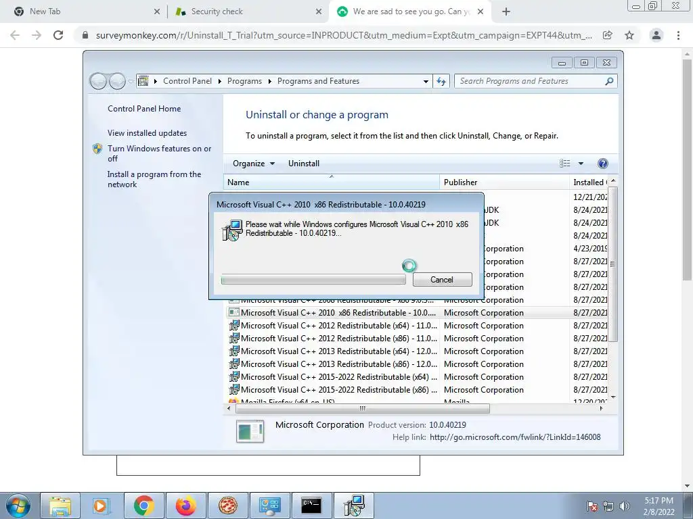The height and width of the screenshot is (519, 693).
Task: Click the change view icon
Action: [565, 164]
